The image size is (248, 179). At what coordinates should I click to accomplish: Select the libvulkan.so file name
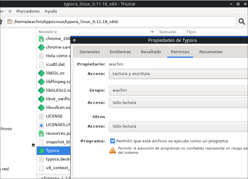[x=58, y=108]
